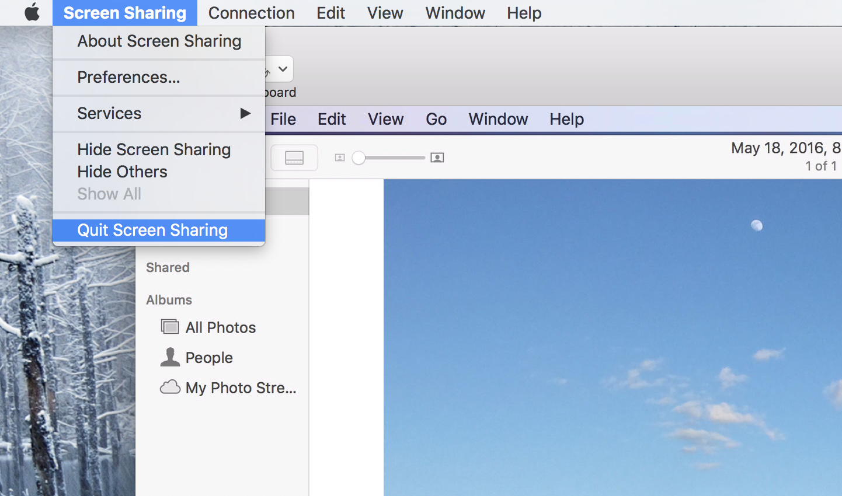The image size is (842, 496).
Task: Open the remote View menu
Action: tap(385, 119)
